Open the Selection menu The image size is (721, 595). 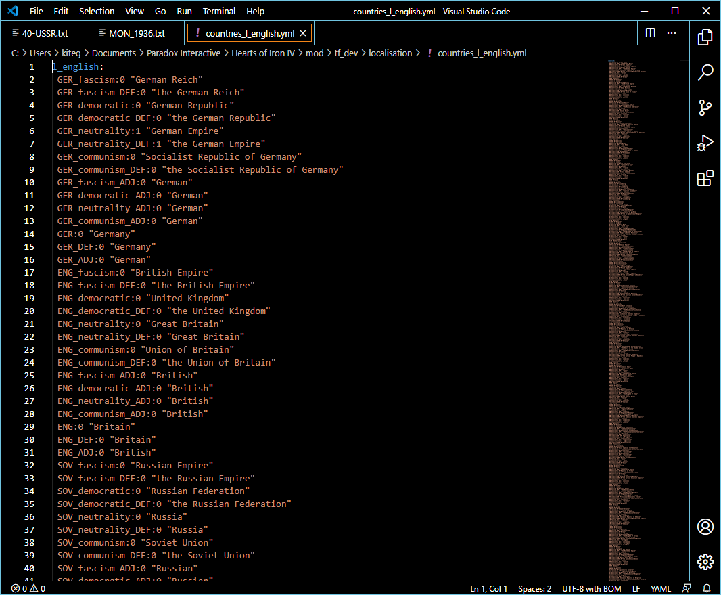(x=97, y=11)
